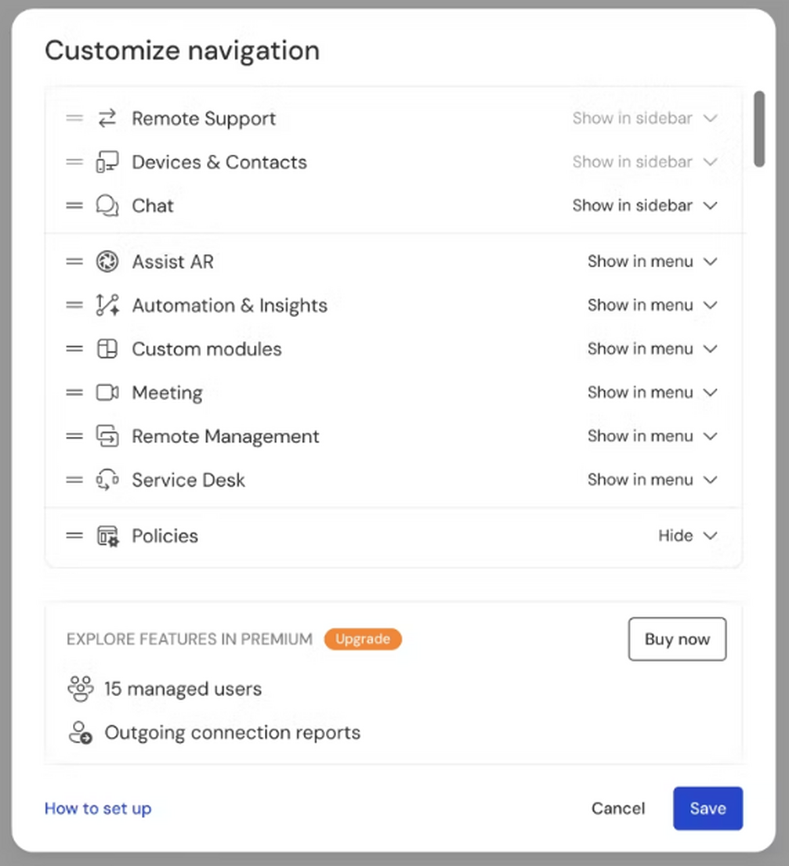Grab the drag handle for Custom modules

(74, 349)
